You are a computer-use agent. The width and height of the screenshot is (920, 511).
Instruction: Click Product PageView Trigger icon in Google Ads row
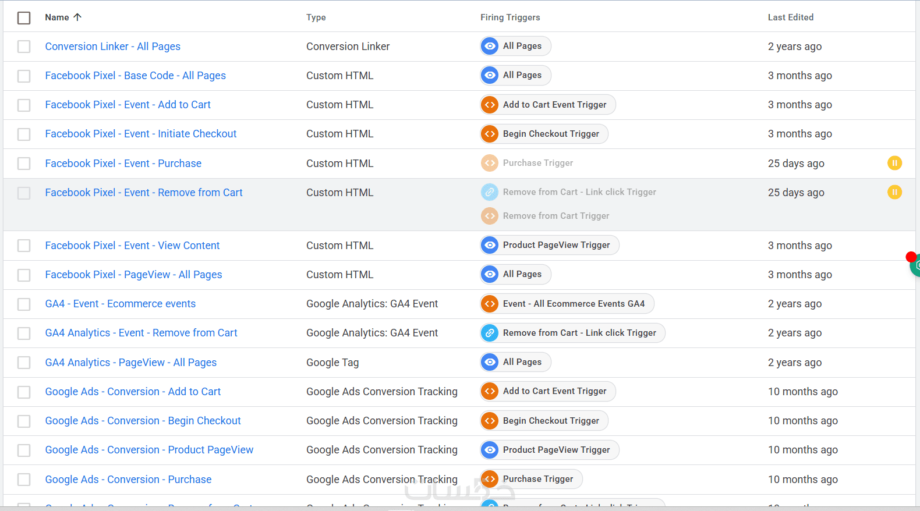point(490,450)
